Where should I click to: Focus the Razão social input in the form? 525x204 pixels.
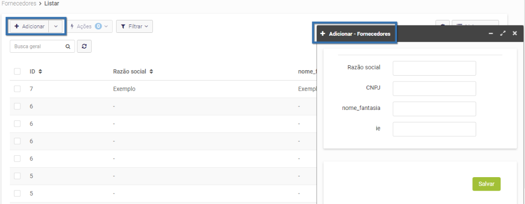434,68
